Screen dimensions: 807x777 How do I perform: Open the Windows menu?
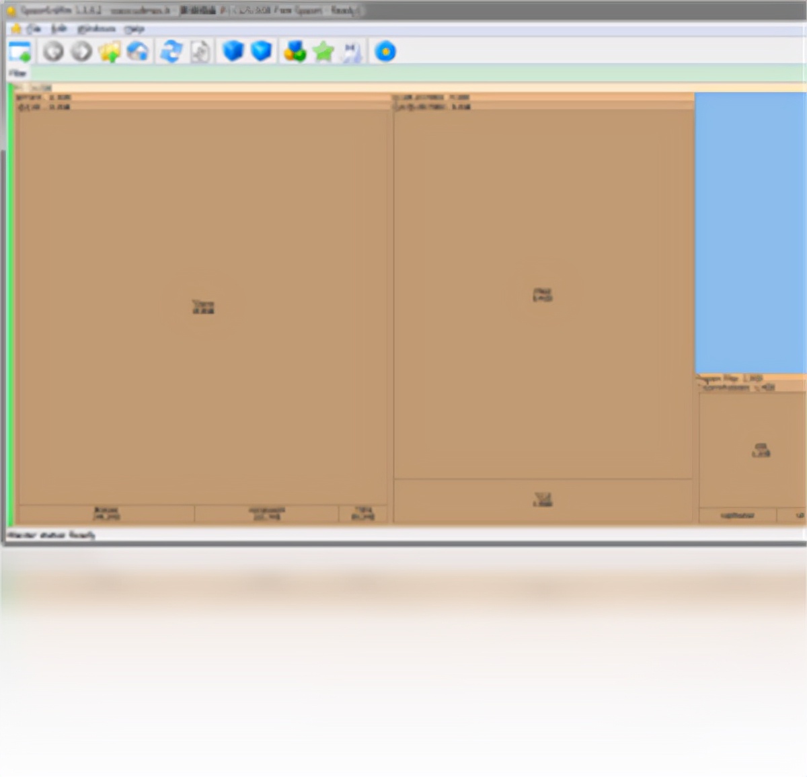[96, 29]
